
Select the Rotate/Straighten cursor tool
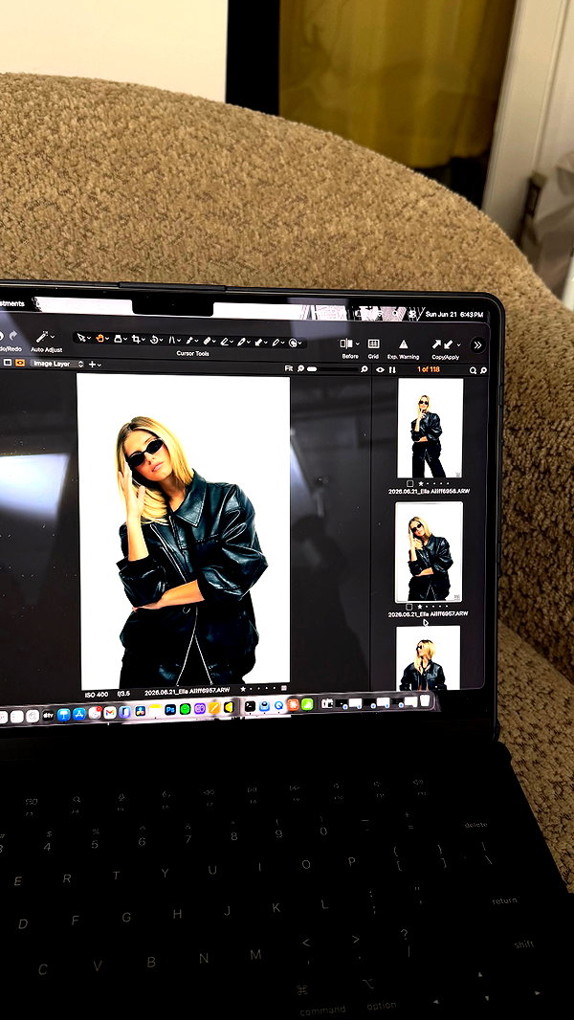click(155, 340)
